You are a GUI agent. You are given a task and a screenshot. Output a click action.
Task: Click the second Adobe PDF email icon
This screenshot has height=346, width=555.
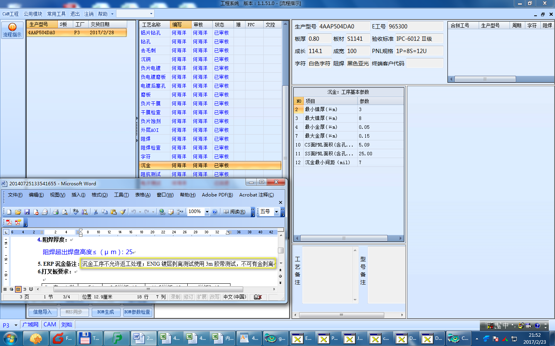18,222
